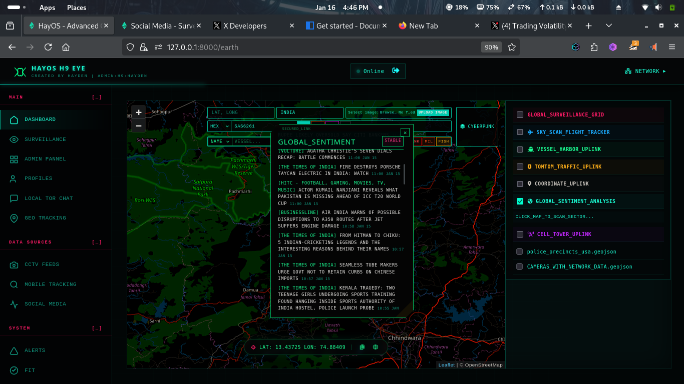Image resolution: width=684 pixels, height=384 pixels.
Task: Enable the SKY_SCAN_FLIGHT_TRACKER layer
Action: click(x=520, y=131)
